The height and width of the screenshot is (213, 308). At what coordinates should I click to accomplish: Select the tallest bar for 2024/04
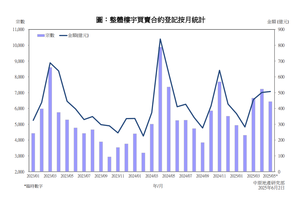click(160, 109)
